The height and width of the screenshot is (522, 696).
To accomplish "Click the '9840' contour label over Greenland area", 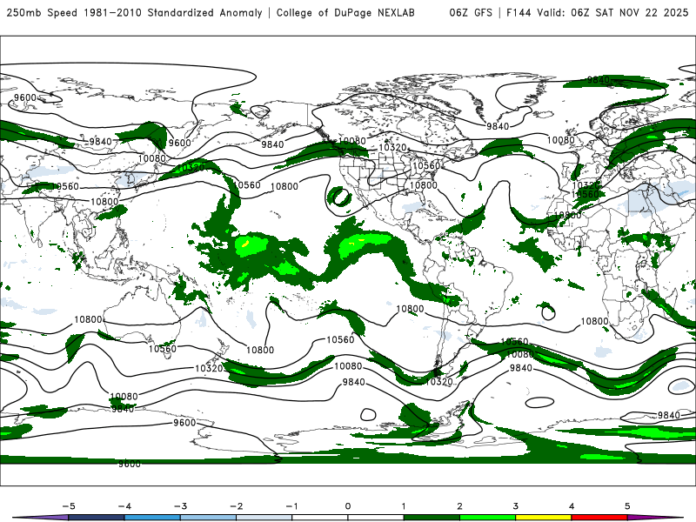I will (x=498, y=126).
